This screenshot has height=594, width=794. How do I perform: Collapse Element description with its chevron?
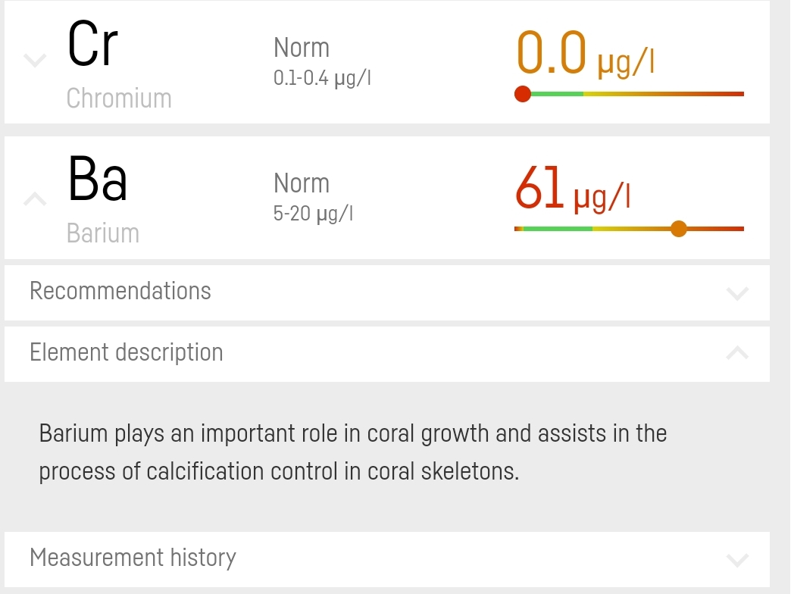736,352
